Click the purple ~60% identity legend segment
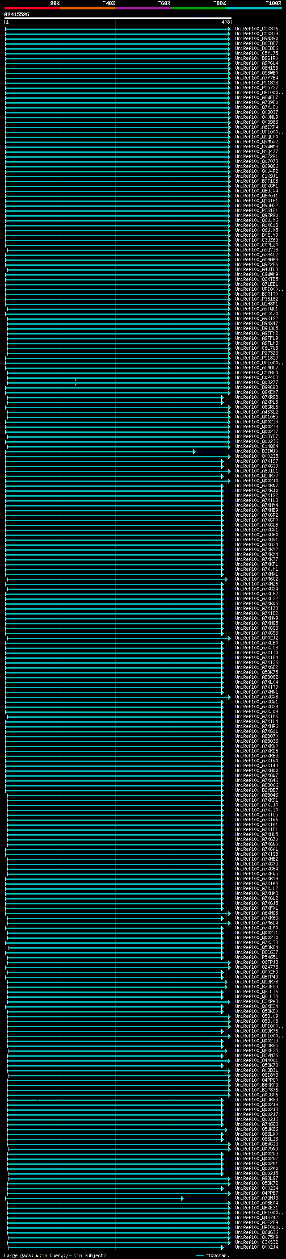The width and height of the screenshot is (286, 1259). coord(143,8)
